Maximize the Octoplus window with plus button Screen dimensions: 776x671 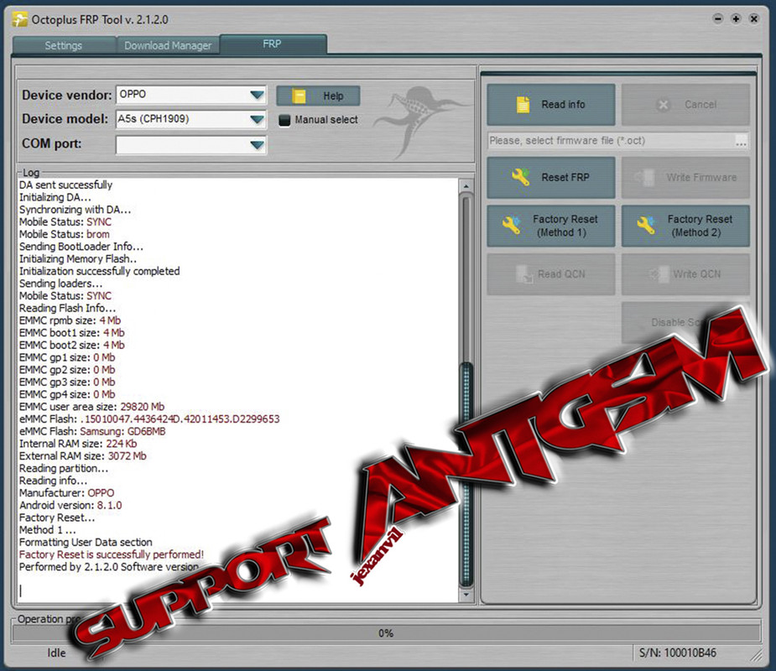point(736,18)
